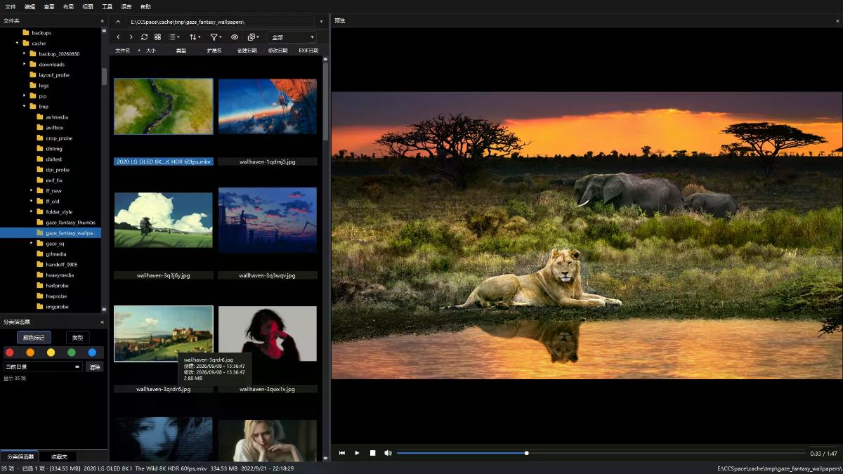Open the sort order dropdown
Viewport: 843px width, 474px height.
pos(195,37)
